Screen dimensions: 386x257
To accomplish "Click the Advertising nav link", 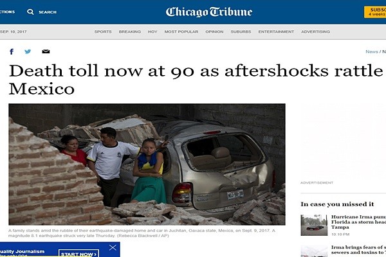I will [315, 31].
